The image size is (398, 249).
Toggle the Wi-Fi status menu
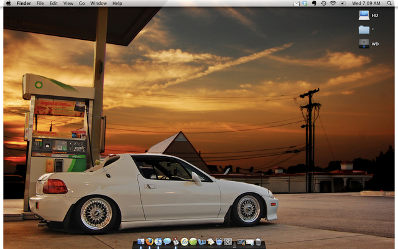click(x=333, y=3)
